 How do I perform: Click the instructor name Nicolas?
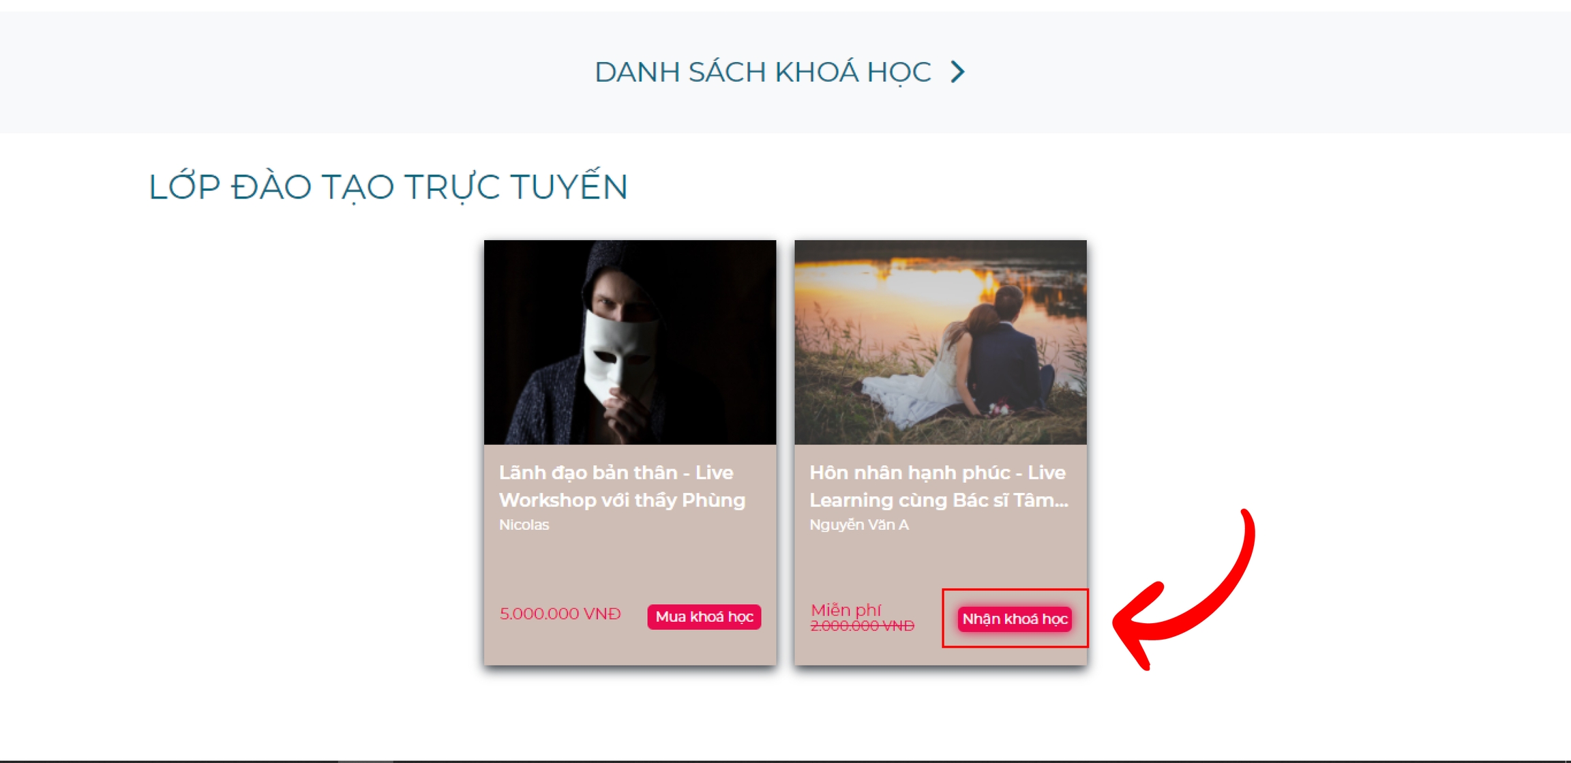pos(524,525)
